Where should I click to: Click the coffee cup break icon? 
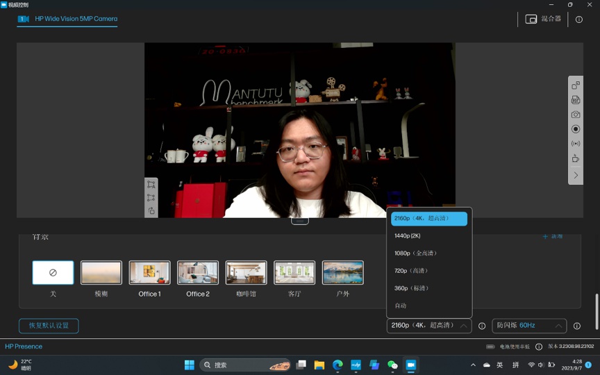coord(576,158)
